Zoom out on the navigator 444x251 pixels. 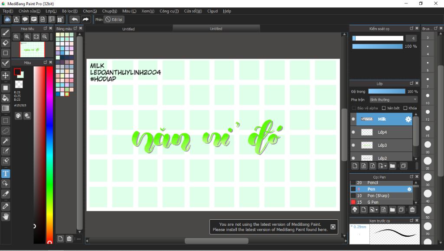pos(45,36)
